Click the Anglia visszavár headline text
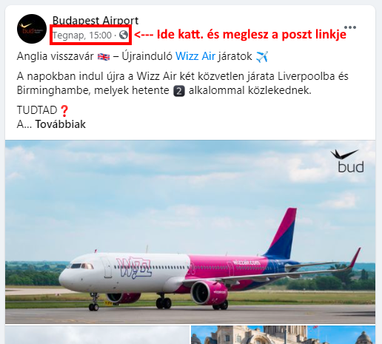The width and height of the screenshot is (382, 344). pyautogui.click(x=56, y=56)
